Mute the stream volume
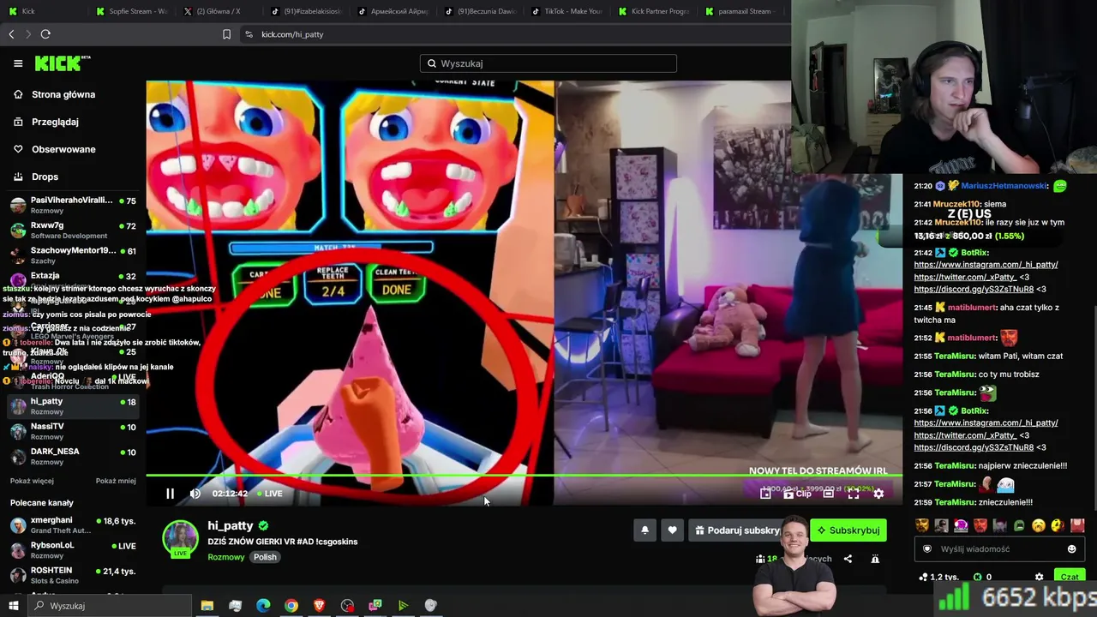This screenshot has width=1097, height=617. (195, 494)
